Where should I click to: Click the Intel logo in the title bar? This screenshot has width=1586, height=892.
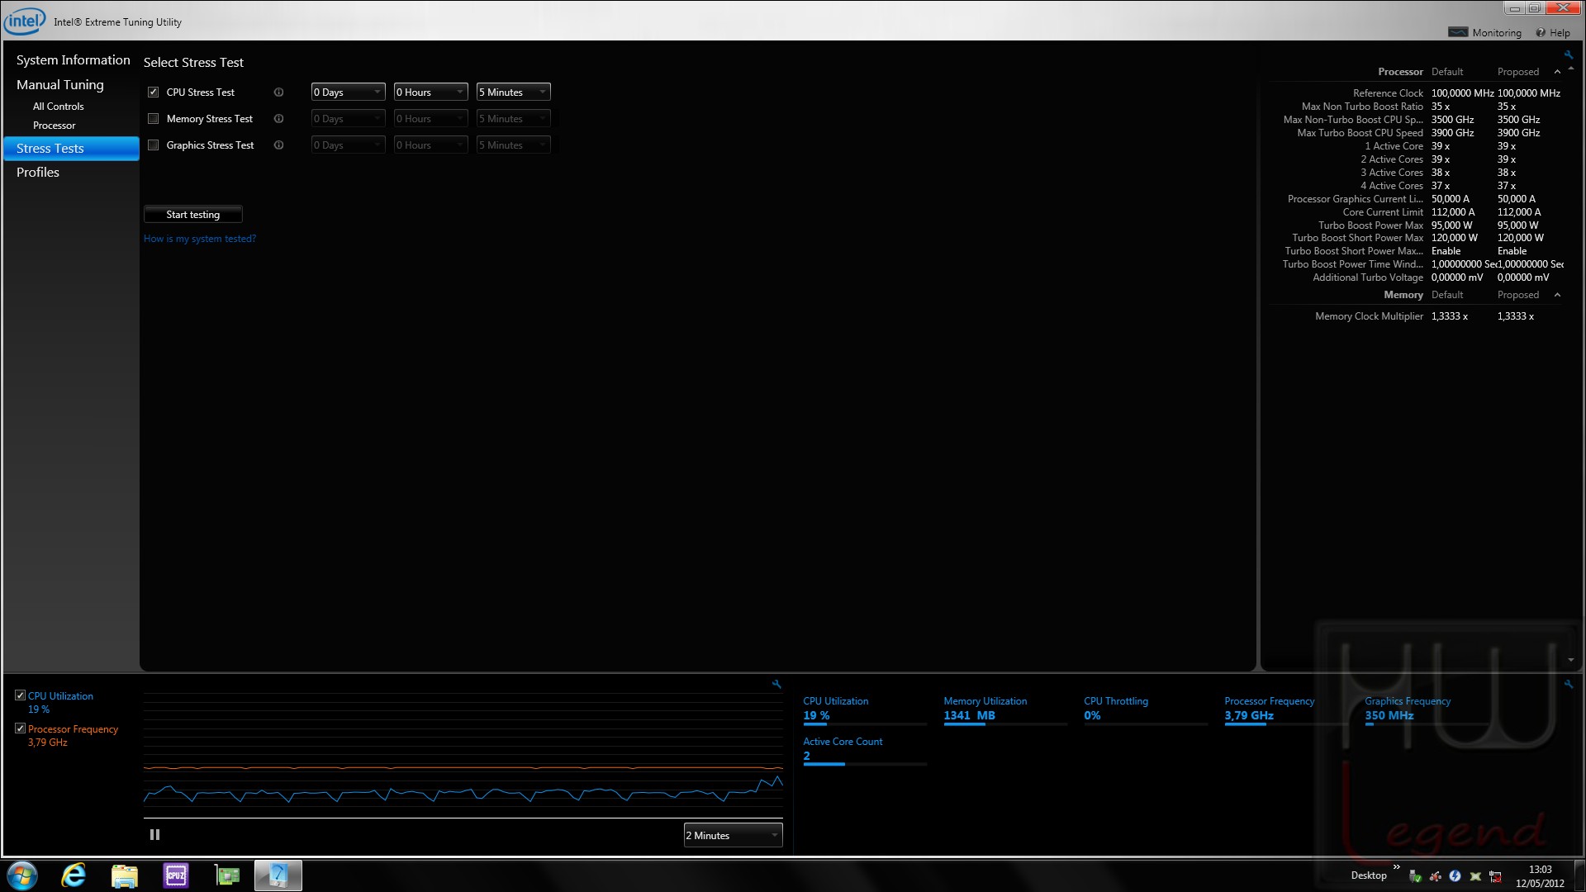click(24, 21)
